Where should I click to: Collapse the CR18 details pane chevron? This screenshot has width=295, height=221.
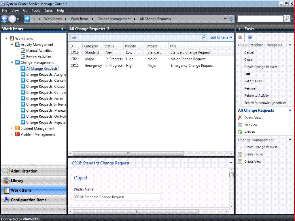pos(231,163)
